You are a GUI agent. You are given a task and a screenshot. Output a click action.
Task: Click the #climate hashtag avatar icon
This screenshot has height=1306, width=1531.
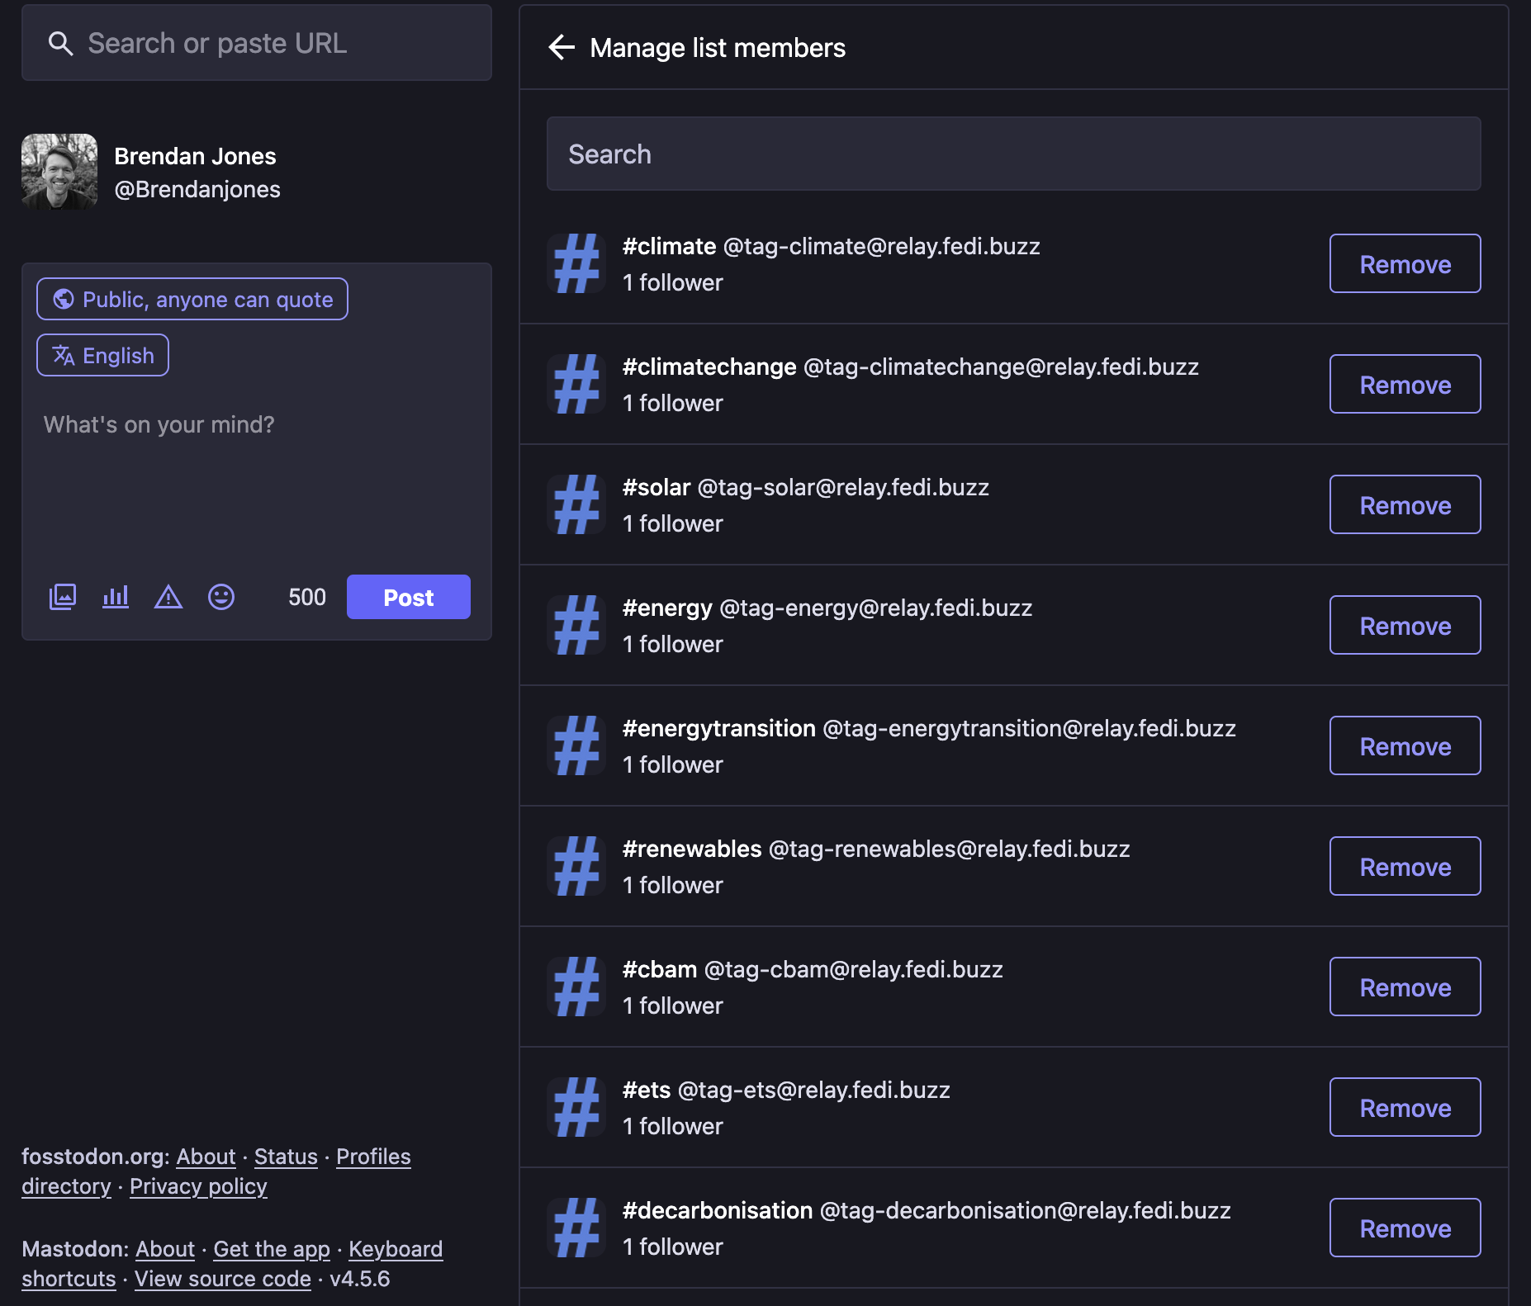(x=576, y=264)
